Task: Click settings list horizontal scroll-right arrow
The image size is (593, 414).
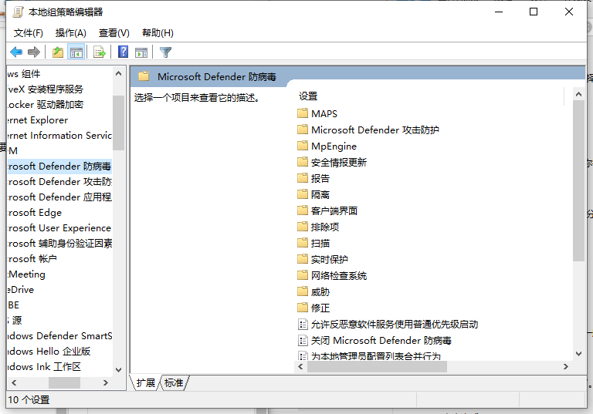Action: pyautogui.click(x=566, y=367)
